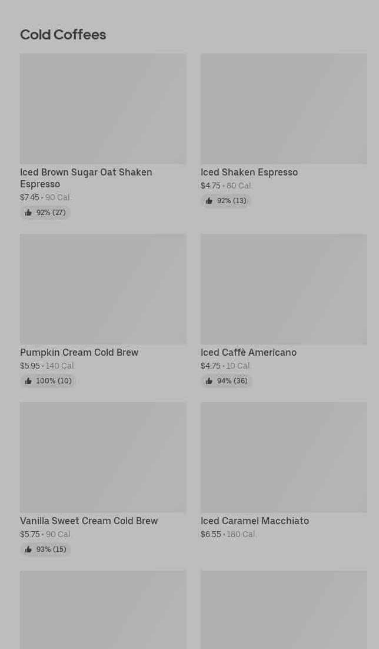Image resolution: width=379 pixels, height=649 pixels.
Task: Open the Iced Caramel Macchiato title link
Action: [254, 521]
